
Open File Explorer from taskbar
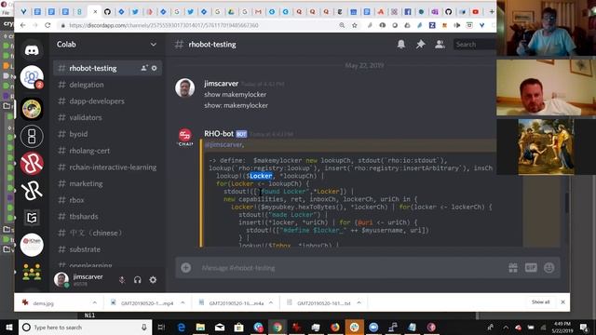(200, 327)
